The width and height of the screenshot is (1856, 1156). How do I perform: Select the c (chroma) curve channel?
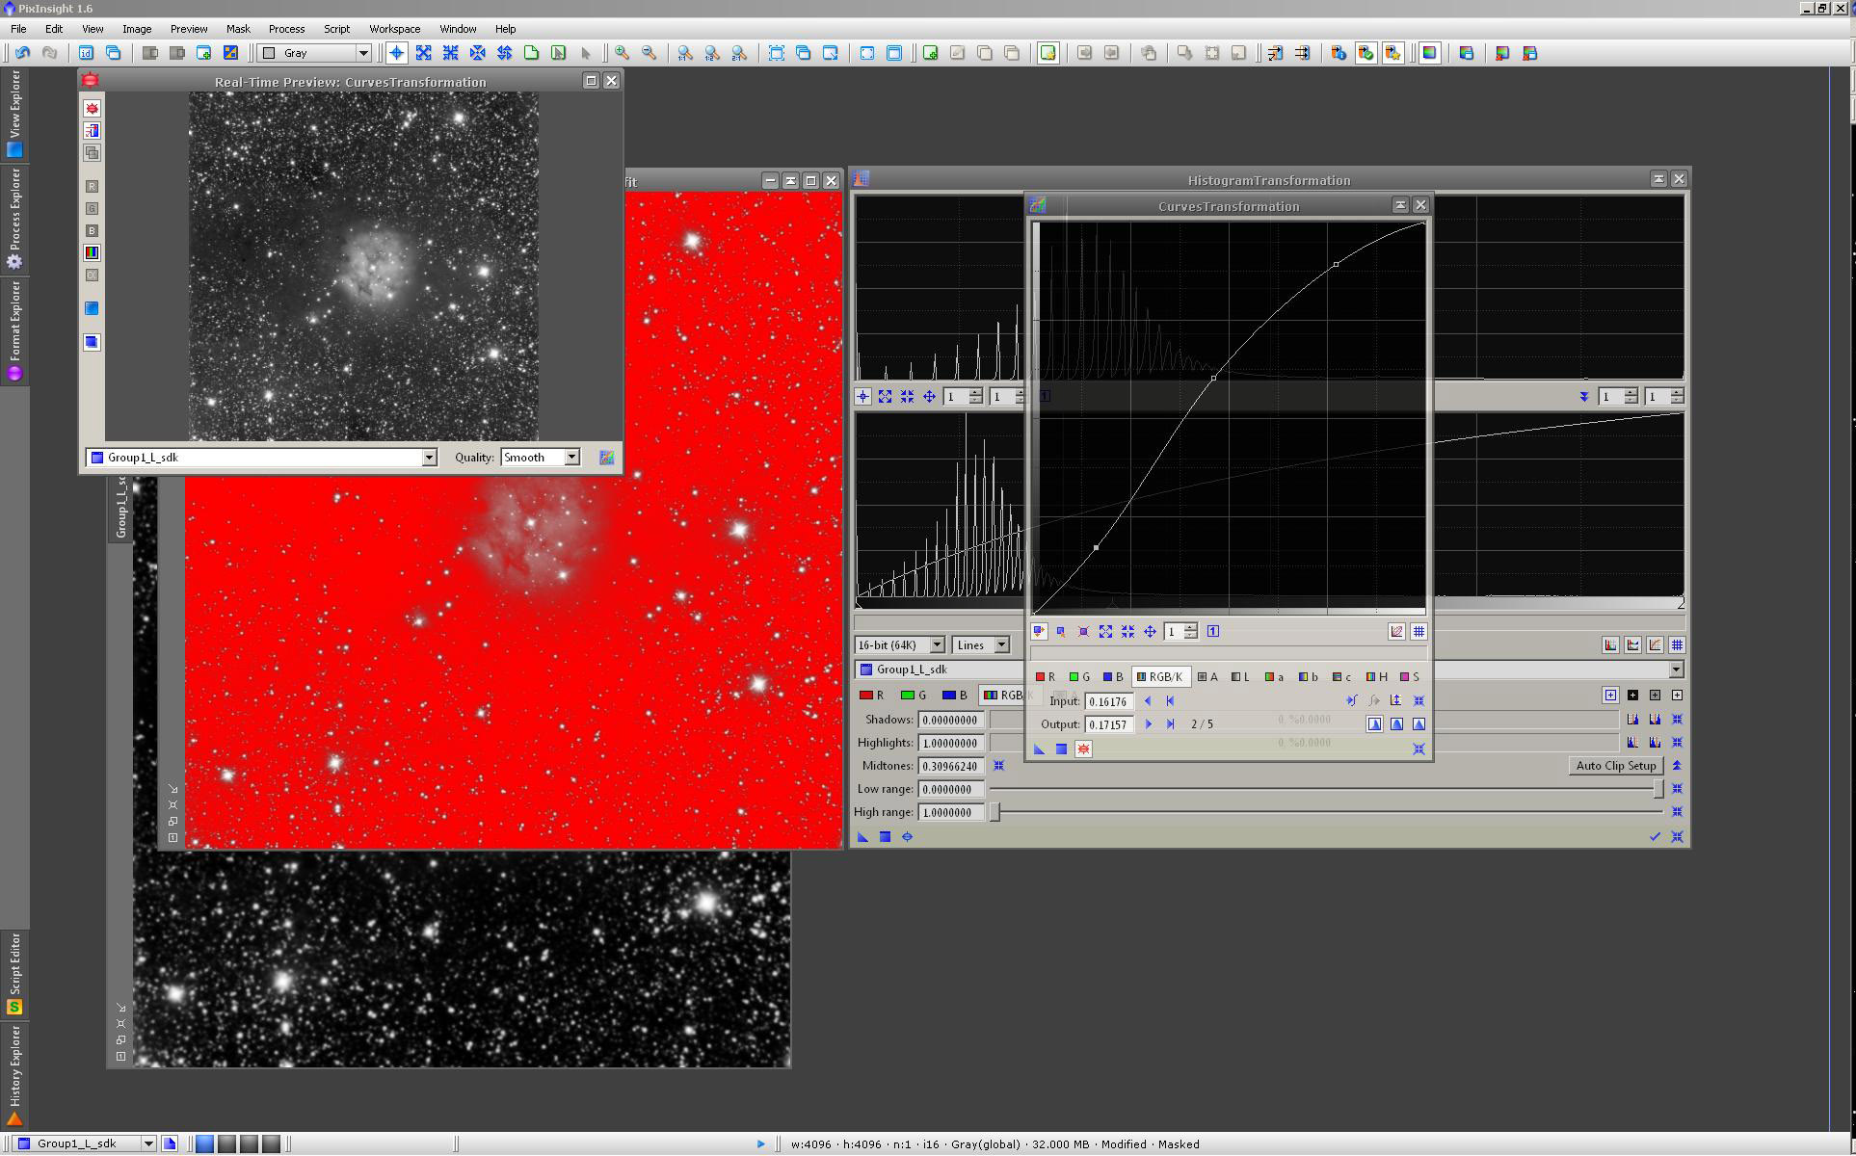(x=1341, y=677)
